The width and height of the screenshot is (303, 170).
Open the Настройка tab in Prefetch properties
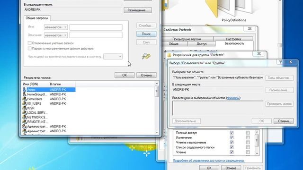pyautogui.click(x=233, y=39)
